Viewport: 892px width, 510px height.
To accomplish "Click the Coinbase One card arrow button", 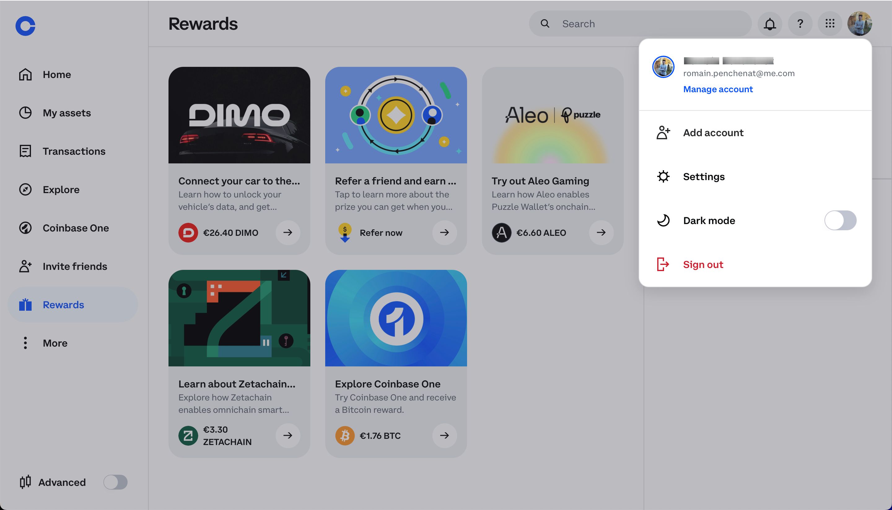I will coord(444,435).
